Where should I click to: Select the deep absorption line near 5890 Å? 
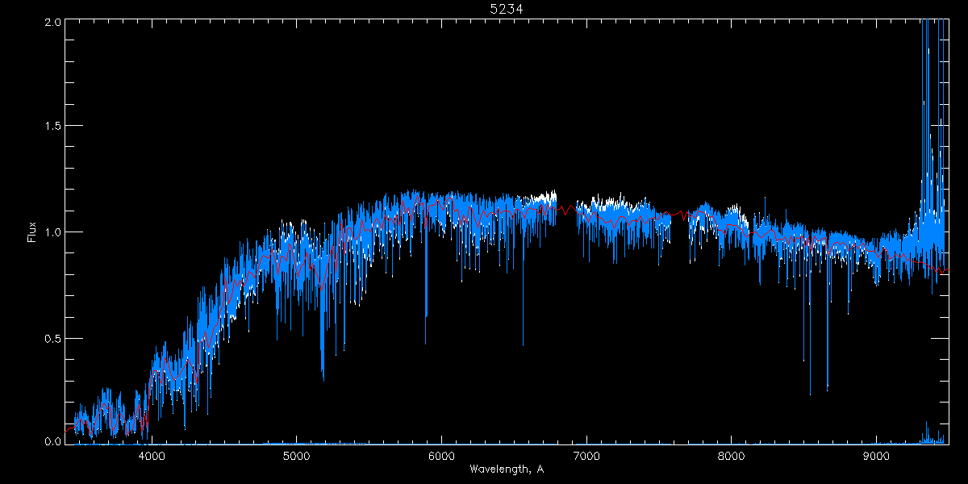(426, 315)
